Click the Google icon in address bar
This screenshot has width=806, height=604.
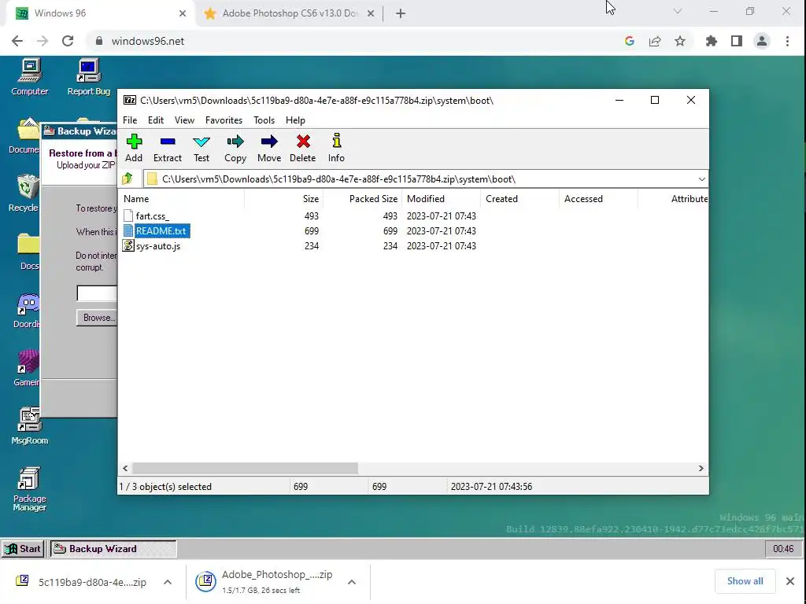pyautogui.click(x=630, y=41)
